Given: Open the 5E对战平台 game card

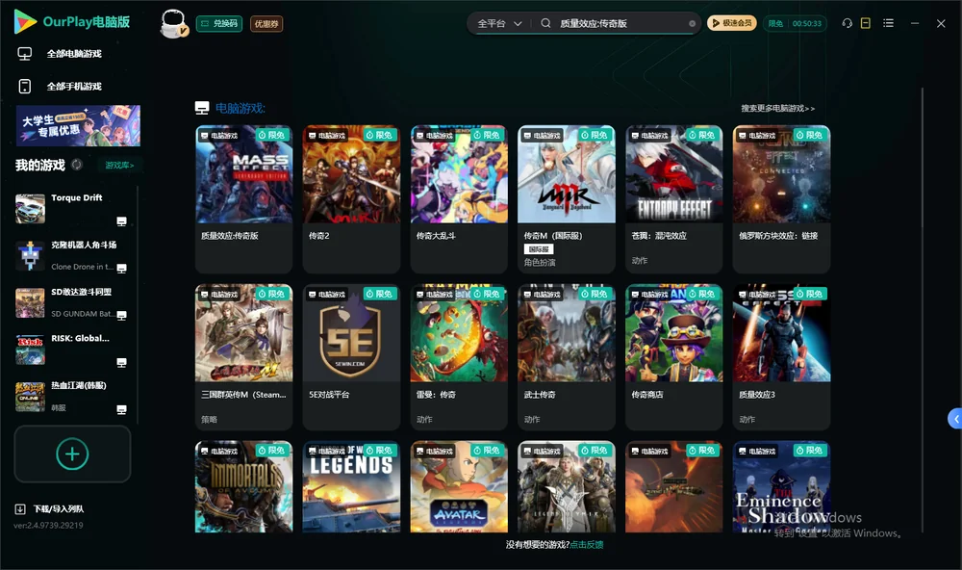Looking at the screenshot, I should click(x=351, y=357).
